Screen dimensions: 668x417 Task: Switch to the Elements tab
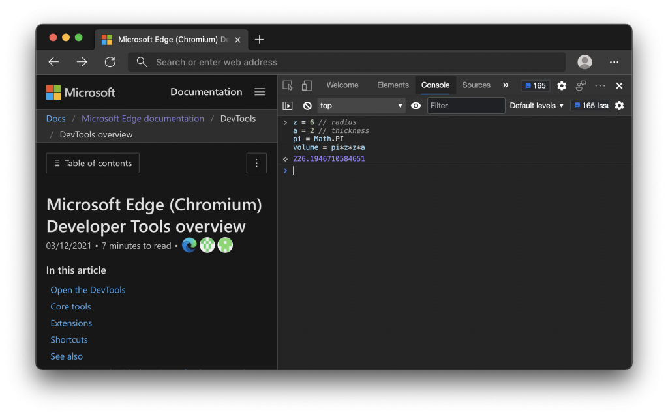coord(393,85)
